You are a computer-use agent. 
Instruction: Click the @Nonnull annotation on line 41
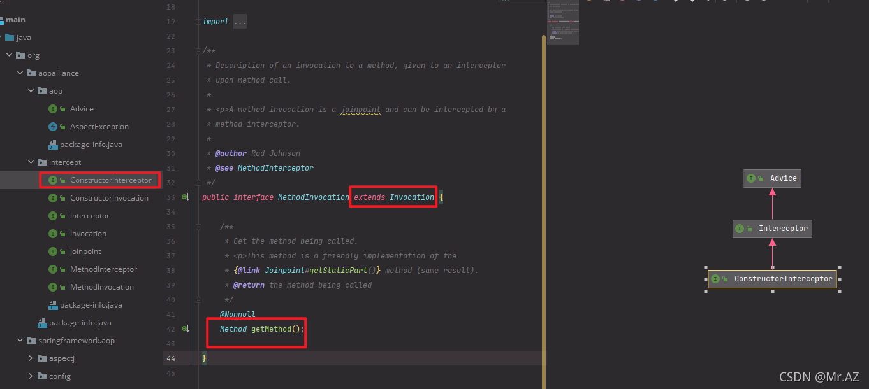coord(238,315)
